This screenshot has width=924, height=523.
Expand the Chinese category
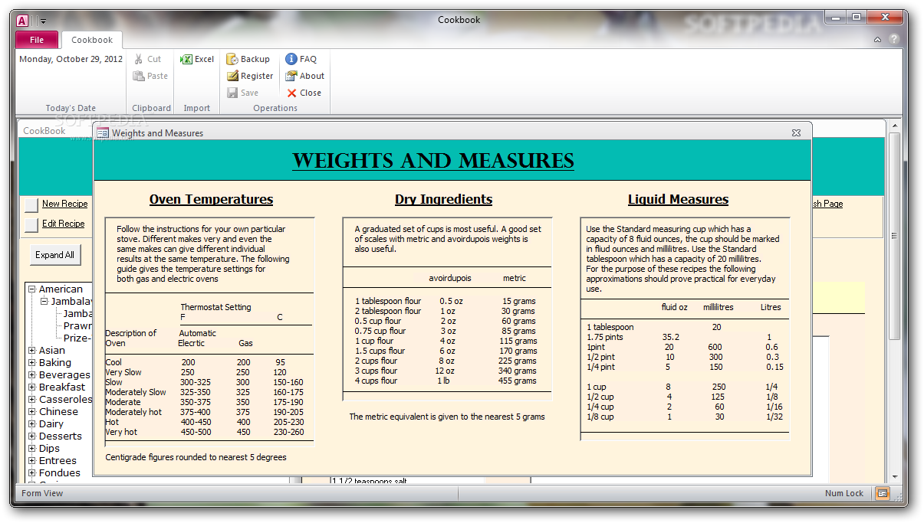pos(32,412)
